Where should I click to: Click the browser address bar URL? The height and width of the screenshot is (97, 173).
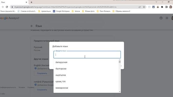(x=65, y=7)
